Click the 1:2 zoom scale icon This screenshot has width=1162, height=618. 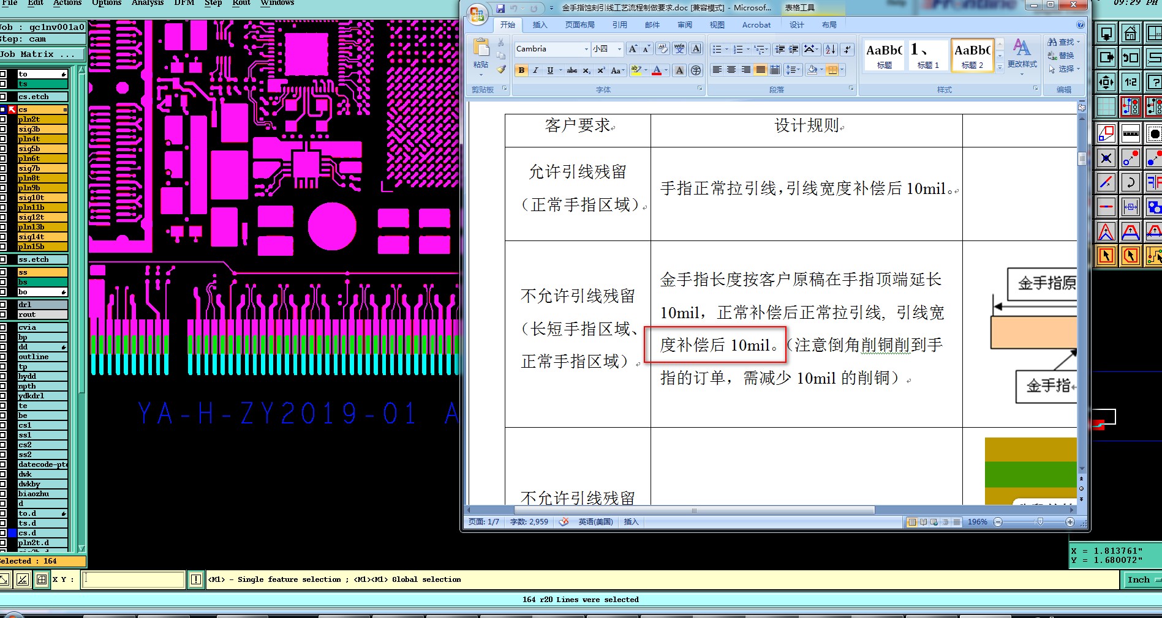(1130, 81)
